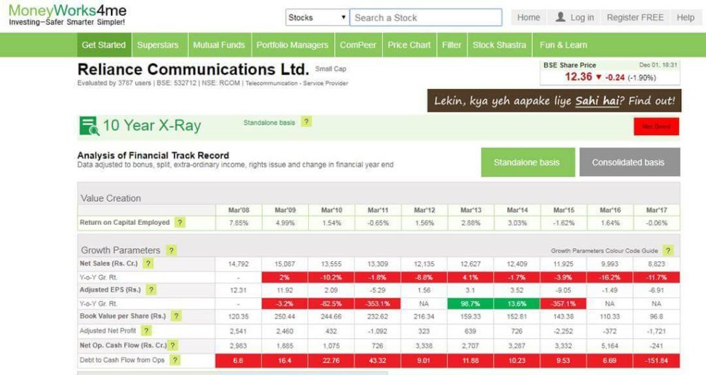Open Fun & Learn menu item
Screen dimensions: 706x375
[563, 45]
